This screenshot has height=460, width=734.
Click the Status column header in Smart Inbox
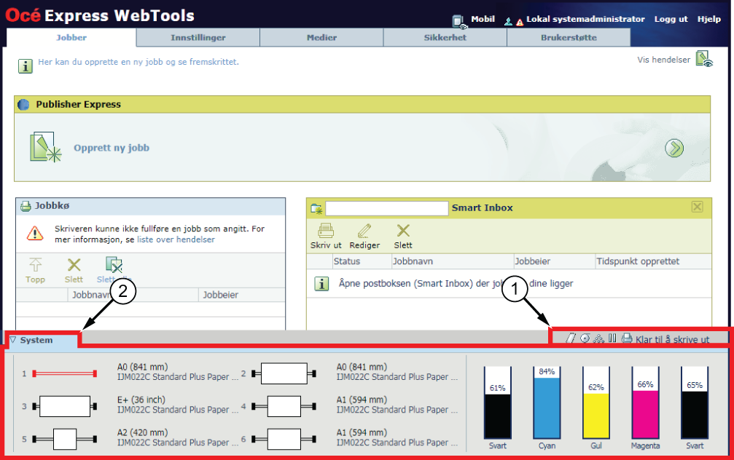pos(362,261)
